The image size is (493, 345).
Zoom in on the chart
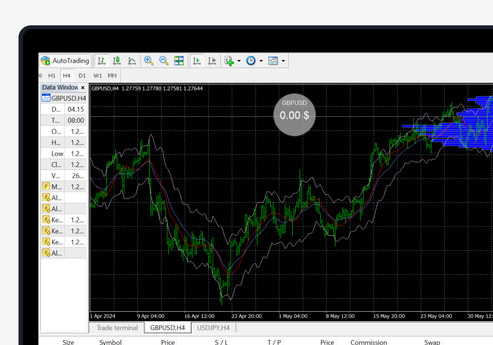tap(148, 61)
